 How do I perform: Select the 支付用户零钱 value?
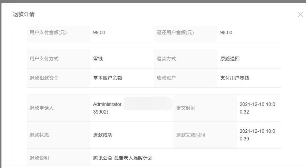coord(235,78)
